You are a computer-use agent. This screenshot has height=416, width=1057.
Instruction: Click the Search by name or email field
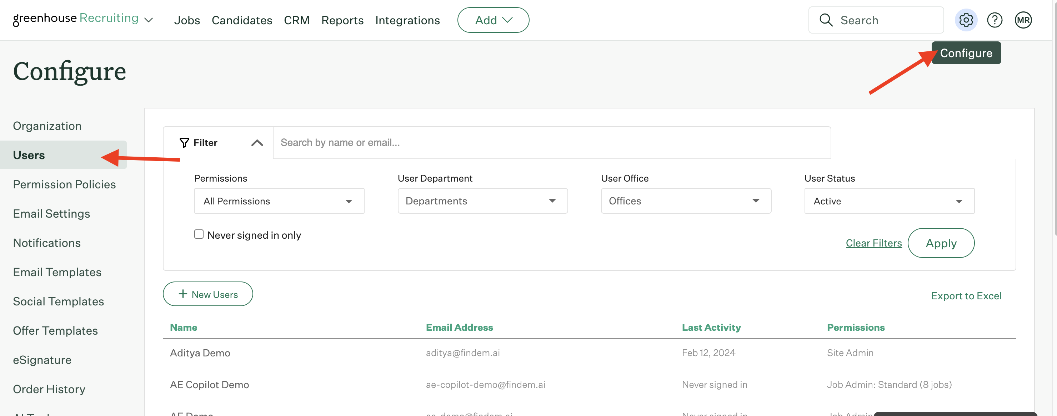552,143
